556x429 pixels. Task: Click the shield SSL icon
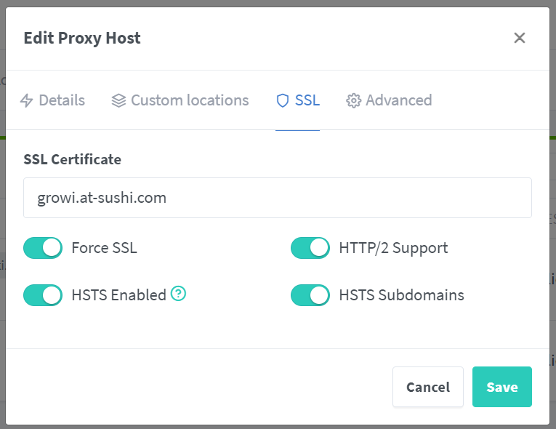[x=283, y=100]
